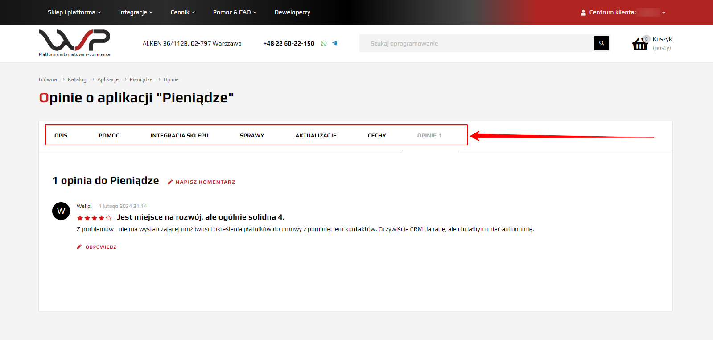The image size is (713, 340).
Task: Click Pieniądze breadcrumb link
Action: coord(141,79)
